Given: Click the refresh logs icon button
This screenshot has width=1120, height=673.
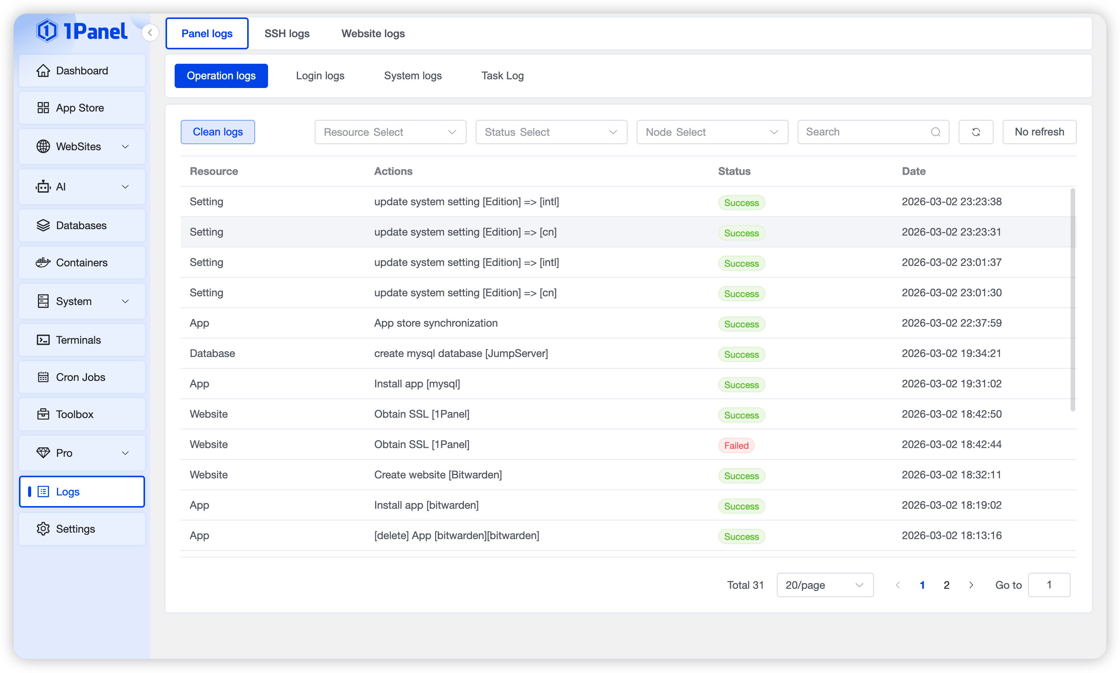Looking at the screenshot, I should [x=976, y=132].
